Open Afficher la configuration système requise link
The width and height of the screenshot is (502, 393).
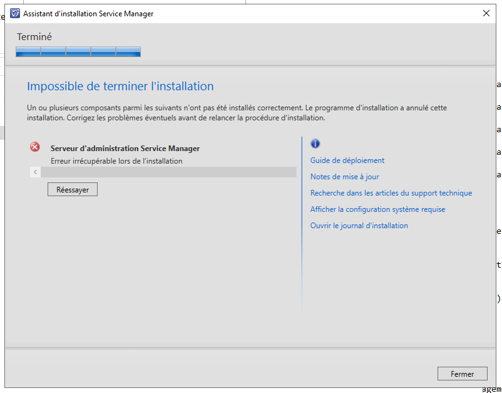click(x=377, y=209)
